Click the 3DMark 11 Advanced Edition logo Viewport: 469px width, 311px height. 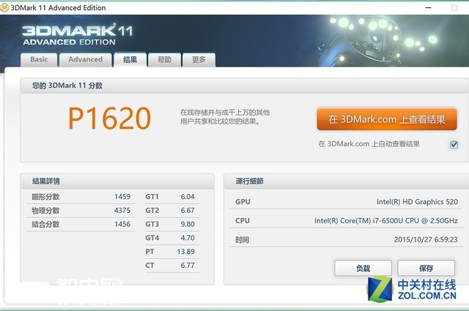pos(77,34)
